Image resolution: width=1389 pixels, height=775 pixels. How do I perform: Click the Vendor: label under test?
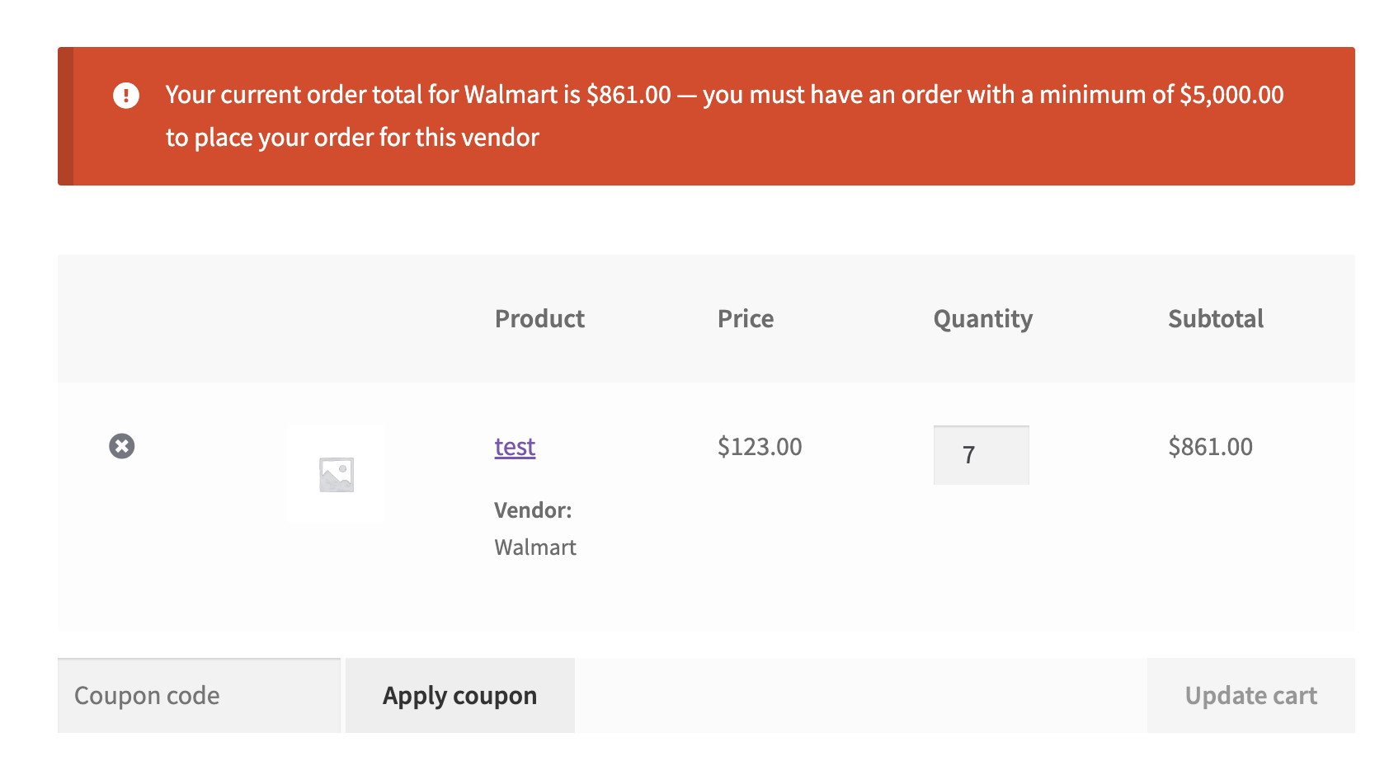(x=533, y=510)
